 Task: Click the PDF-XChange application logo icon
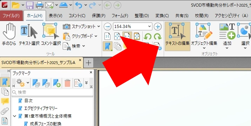(5, 5)
